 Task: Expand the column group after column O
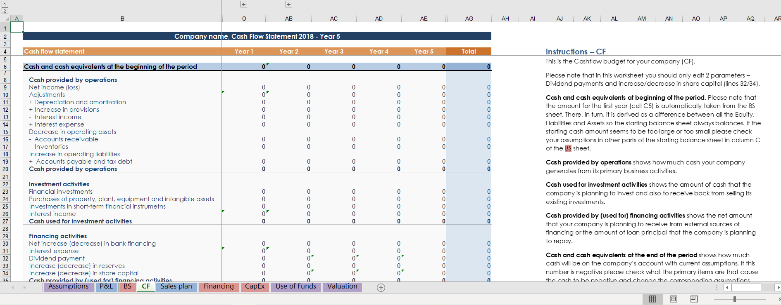click(x=244, y=4)
